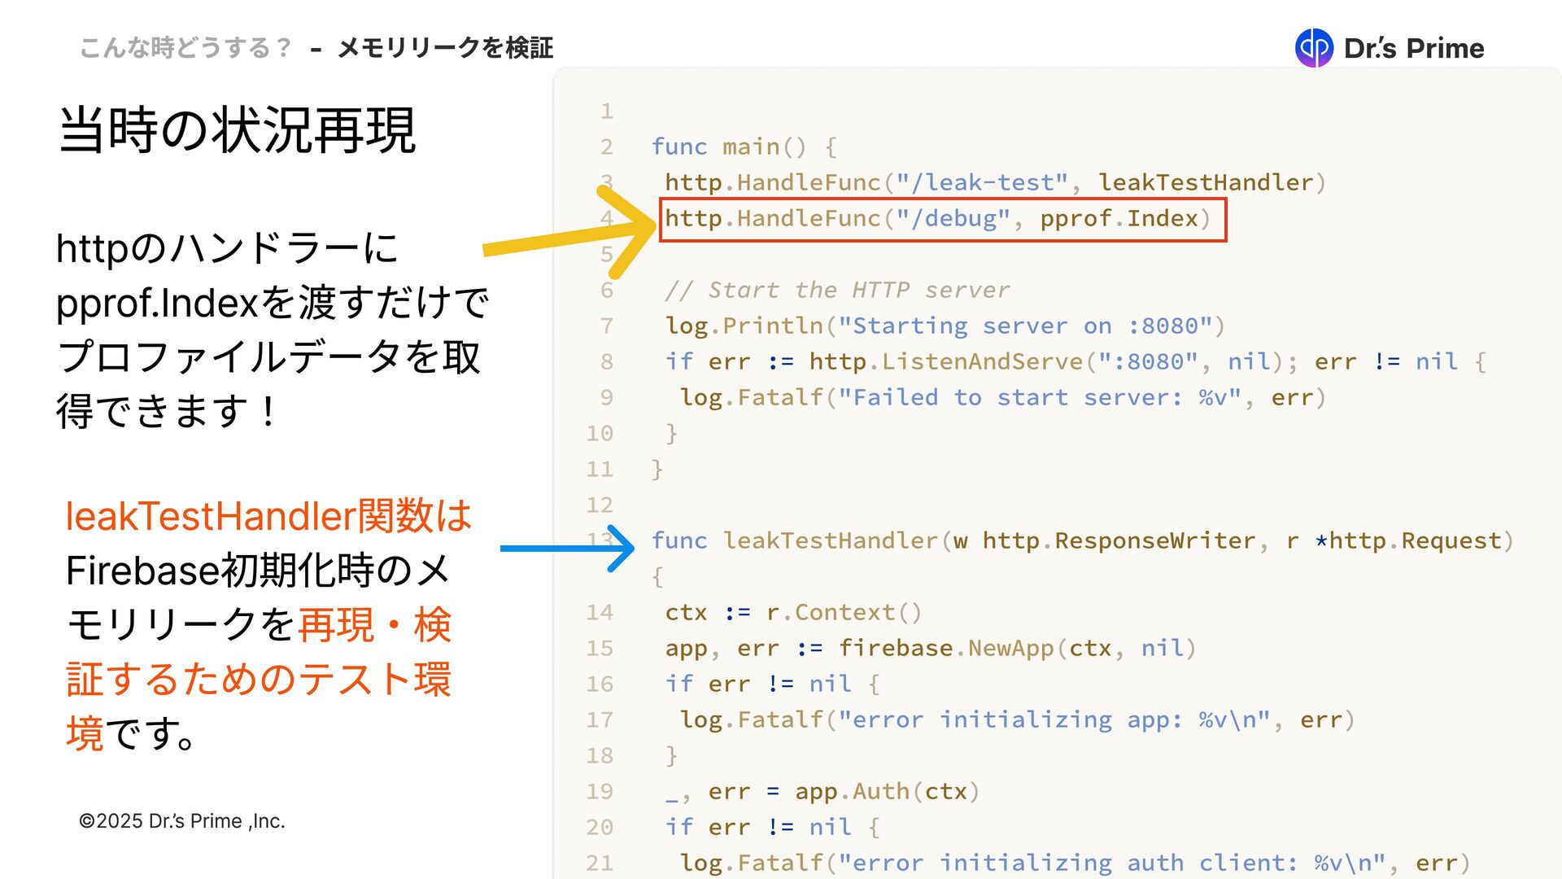Click the func leakTestHandler definition line
Screen dimensions: 1562x879
pos(1081,540)
